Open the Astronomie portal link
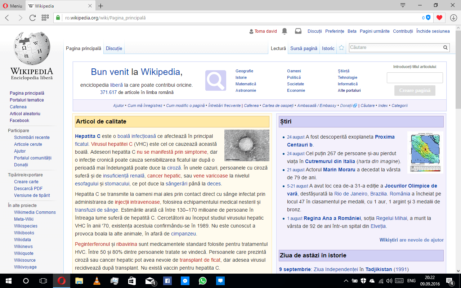 pyautogui.click(x=246, y=90)
